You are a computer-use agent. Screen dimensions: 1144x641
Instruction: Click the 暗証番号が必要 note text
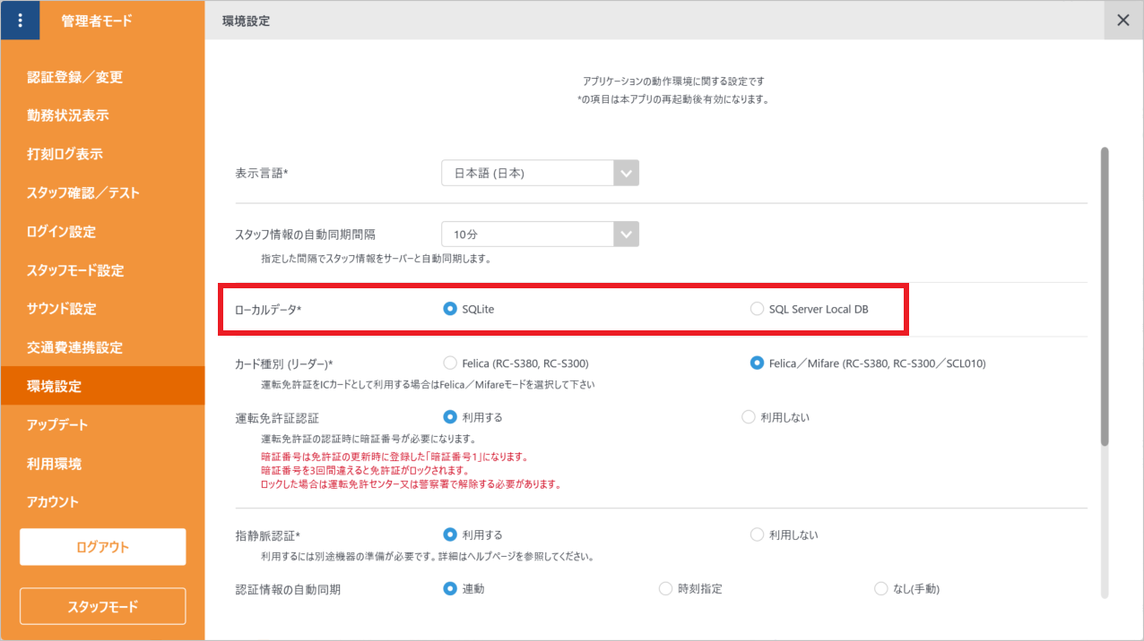[x=368, y=439]
